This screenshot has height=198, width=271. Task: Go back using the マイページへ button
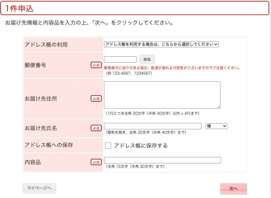click(x=39, y=188)
